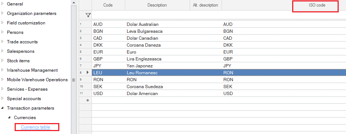Image resolution: width=346 pixels, height=134 pixels.
Task: Sort by the Description column header
Action: [x=157, y=5]
